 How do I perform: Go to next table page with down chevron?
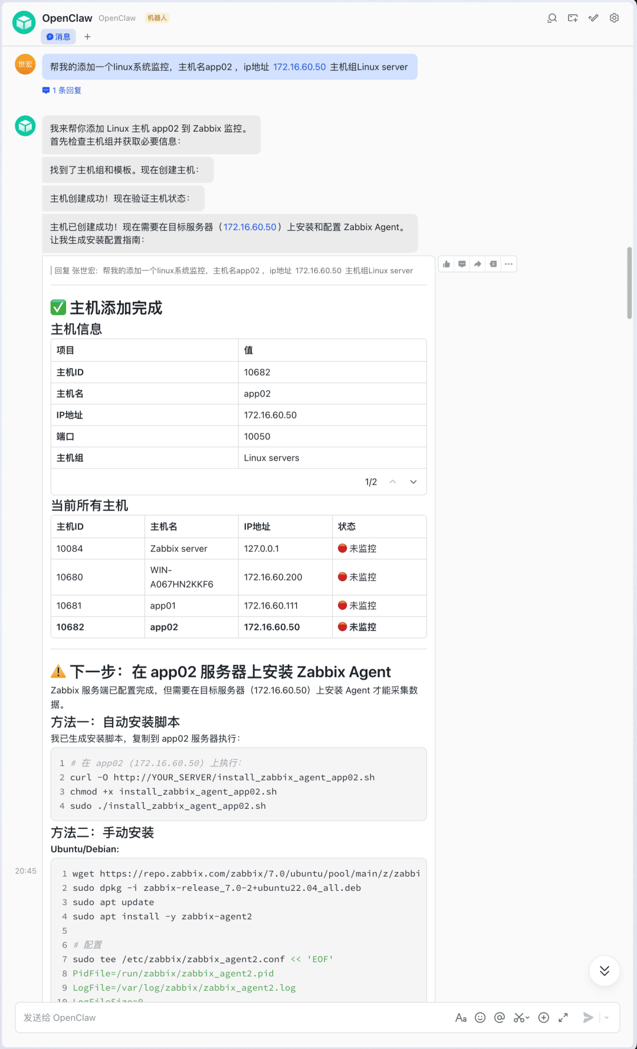[x=413, y=482]
